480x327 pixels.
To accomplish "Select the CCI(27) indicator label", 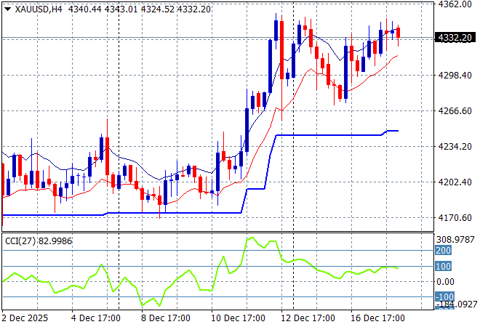I will [19, 240].
